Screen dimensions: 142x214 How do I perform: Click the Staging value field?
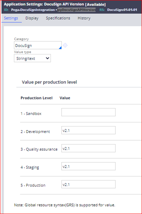89,166
